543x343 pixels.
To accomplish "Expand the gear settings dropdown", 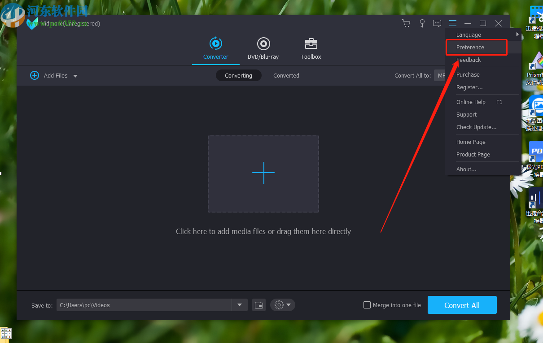I will 282,305.
